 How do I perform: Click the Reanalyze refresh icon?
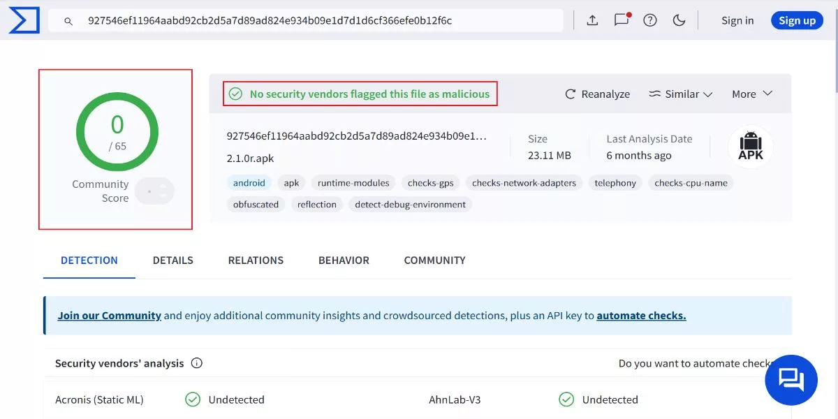pyautogui.click(x=571, y=94)
